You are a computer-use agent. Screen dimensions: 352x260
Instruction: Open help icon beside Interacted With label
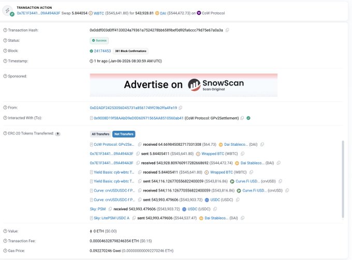coord(5,118)
